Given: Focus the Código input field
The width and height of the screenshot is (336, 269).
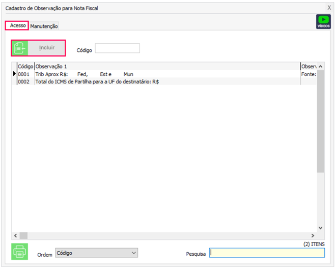Looking at the screenshot, I should point(117,48).
